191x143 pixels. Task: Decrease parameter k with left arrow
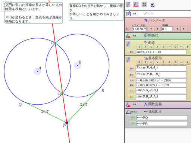tap(151, 29)
